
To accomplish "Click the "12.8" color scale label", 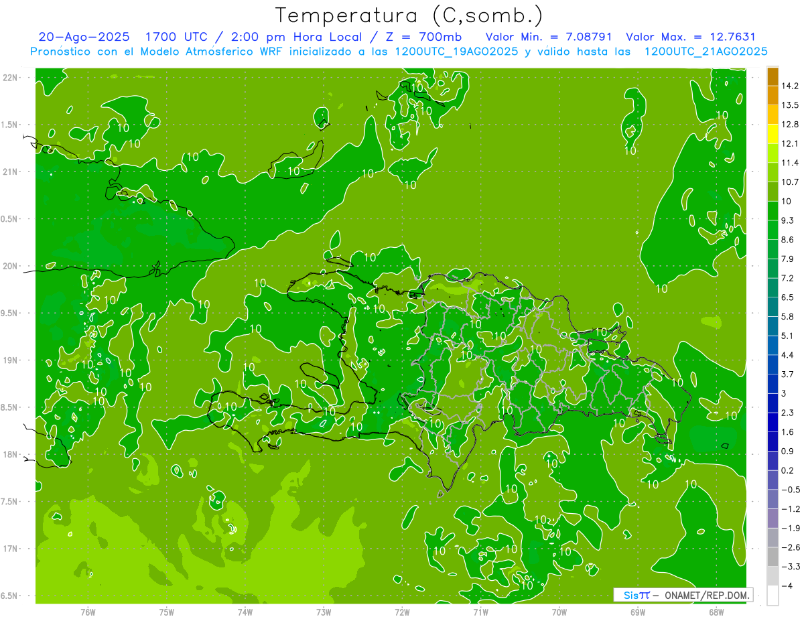I will click(x=790, y=125).
